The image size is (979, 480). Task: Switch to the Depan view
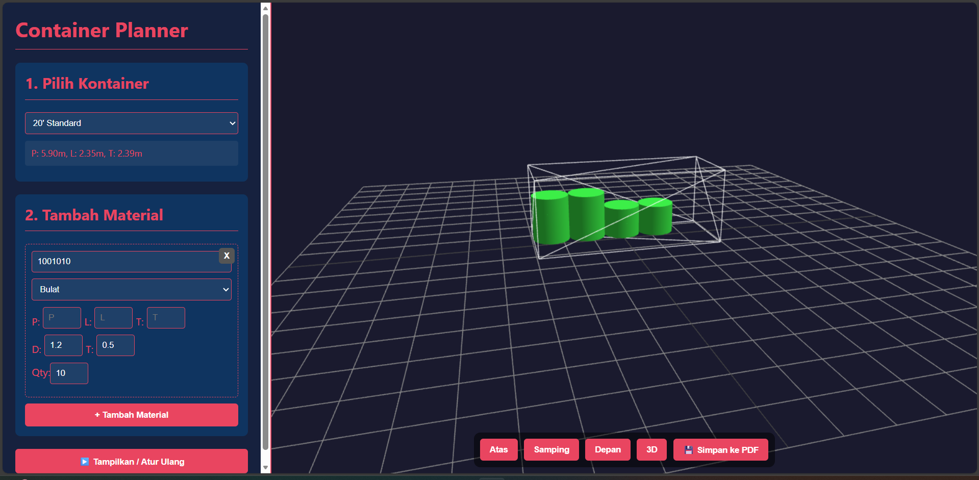(x=607, y=449)
